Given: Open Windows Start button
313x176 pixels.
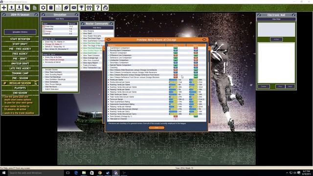Looking at the screenshot, I should tap(4, 173).
